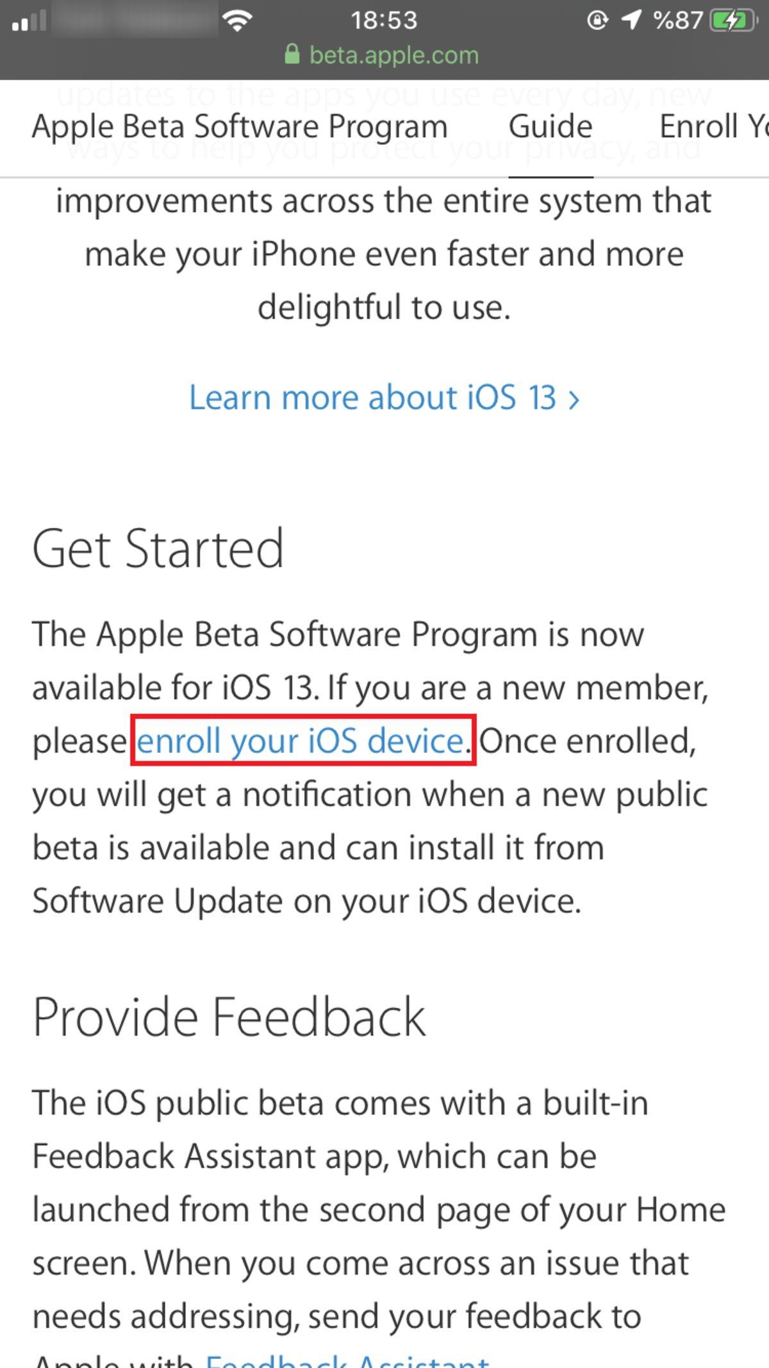This screenshot has width=769, height=1368.
Task: Open the Guide tab
Action: (550, 126)
